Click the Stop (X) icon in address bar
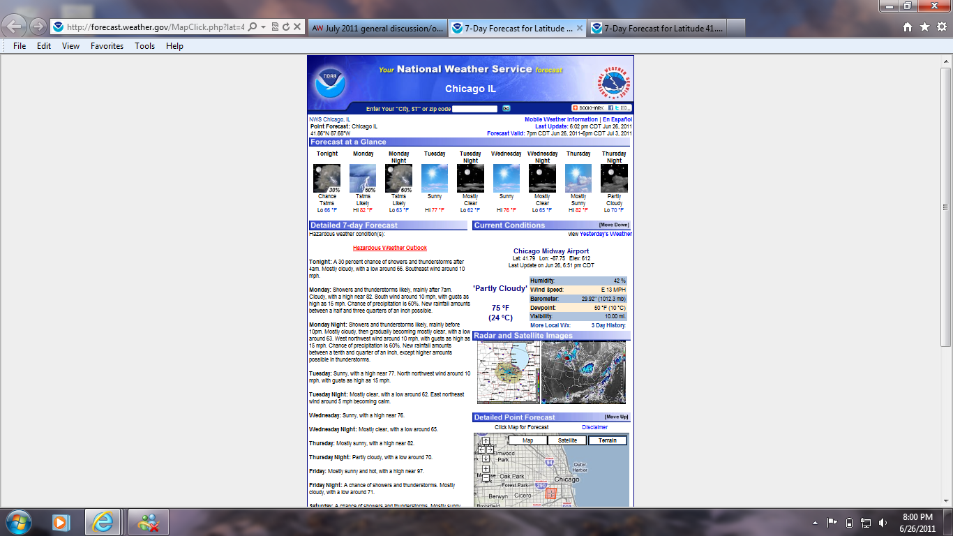 coord(297,27)
